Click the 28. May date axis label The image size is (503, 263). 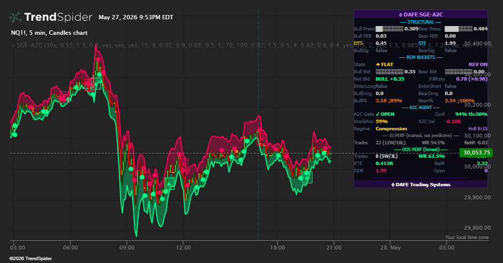click(390, 248)
